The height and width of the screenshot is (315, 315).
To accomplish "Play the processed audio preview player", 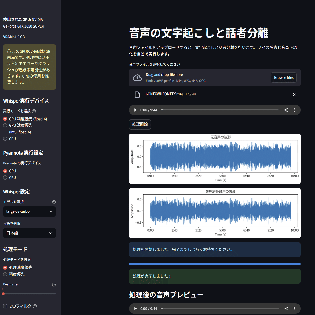I will point(135,308).
